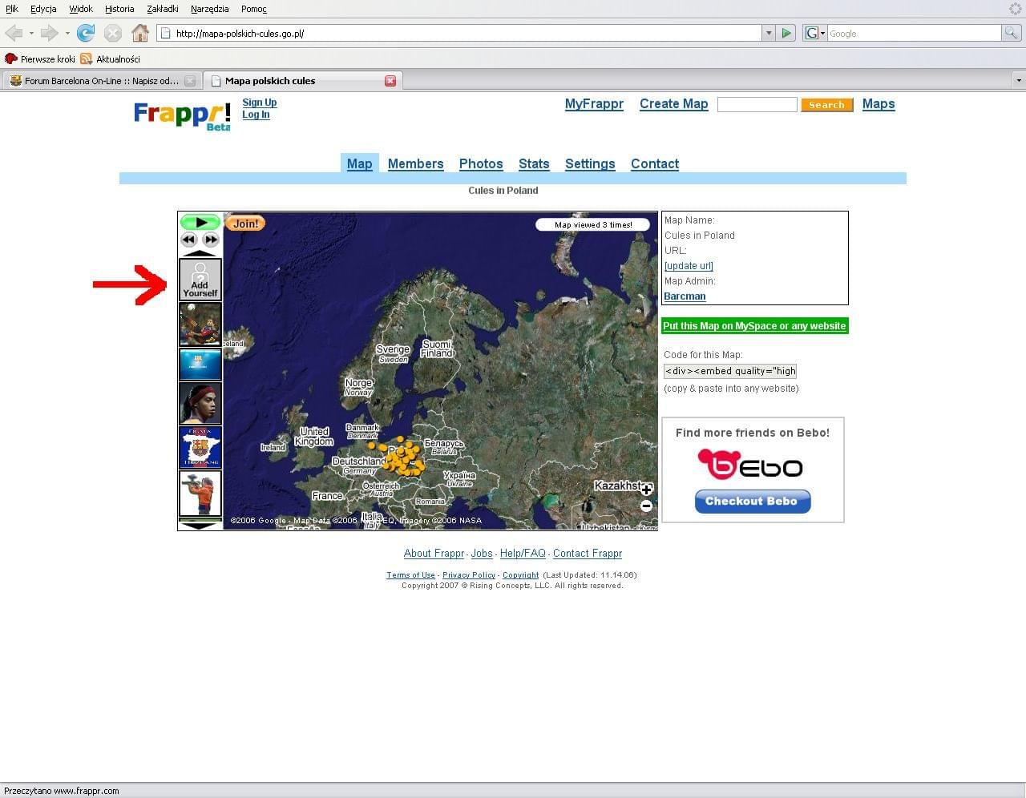Click Put this Map on MySpace button

click(754, 326)
